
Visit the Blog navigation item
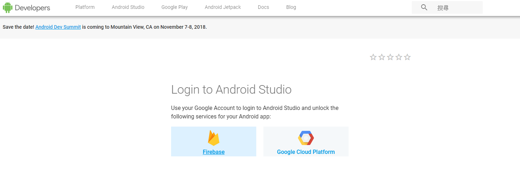291,7
